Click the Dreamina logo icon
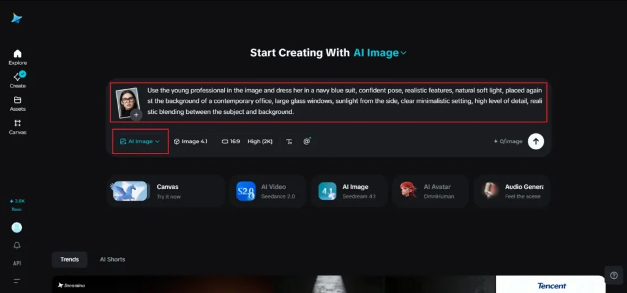 point(17,18)
